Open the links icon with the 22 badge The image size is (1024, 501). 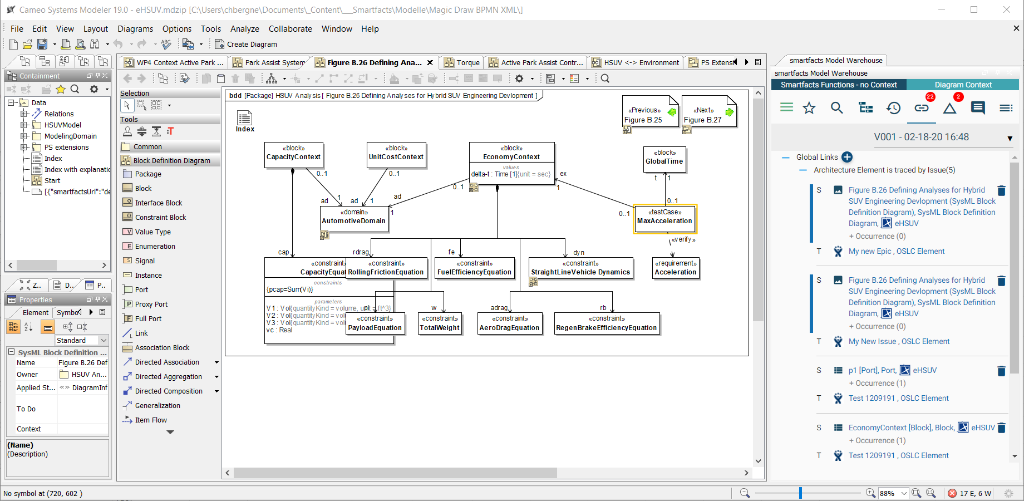pyautogui.click(x=922, y=107)
